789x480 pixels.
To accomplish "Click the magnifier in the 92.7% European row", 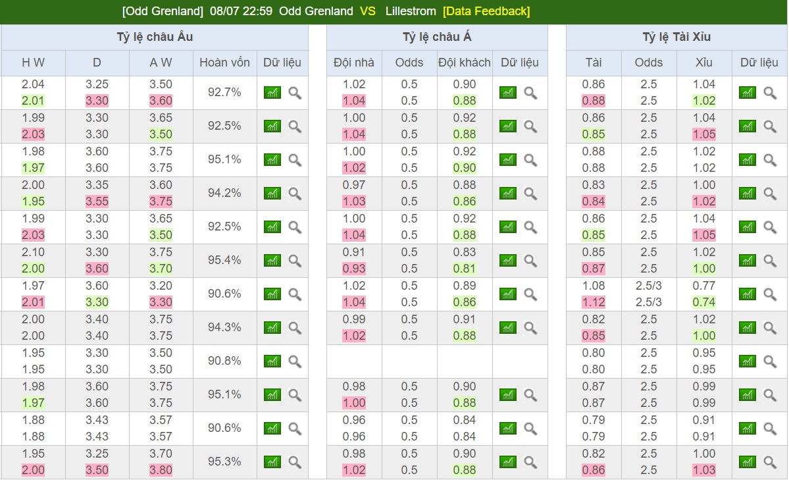I will (x=295, y=93).
